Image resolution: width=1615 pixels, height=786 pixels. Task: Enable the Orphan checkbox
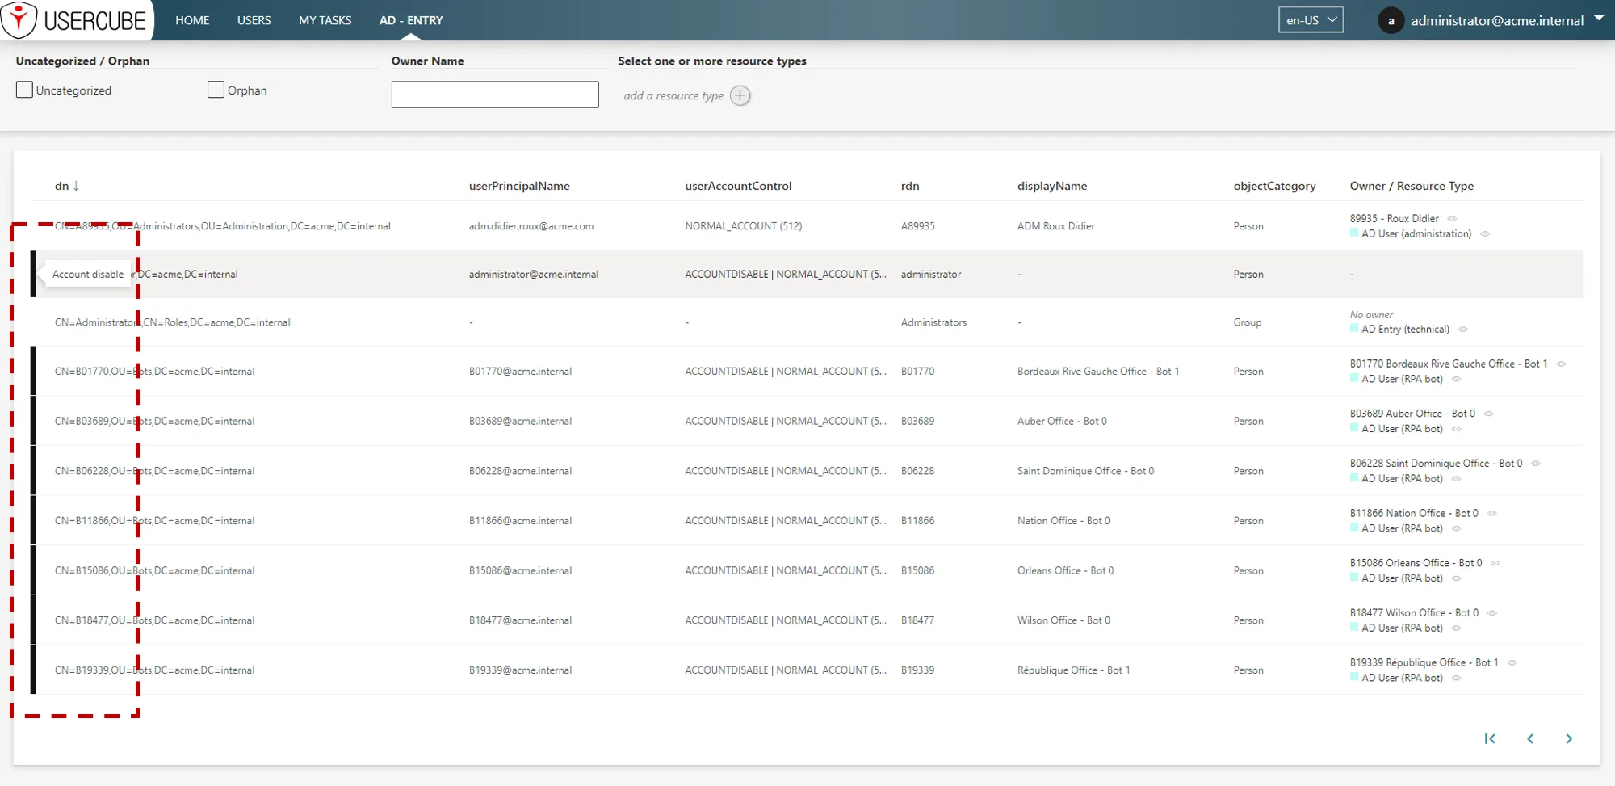click(216, 90)
